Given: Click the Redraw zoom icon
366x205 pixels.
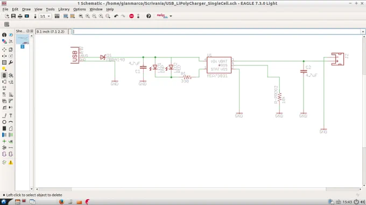Looking at the screenshot, I should pos(101,16).
